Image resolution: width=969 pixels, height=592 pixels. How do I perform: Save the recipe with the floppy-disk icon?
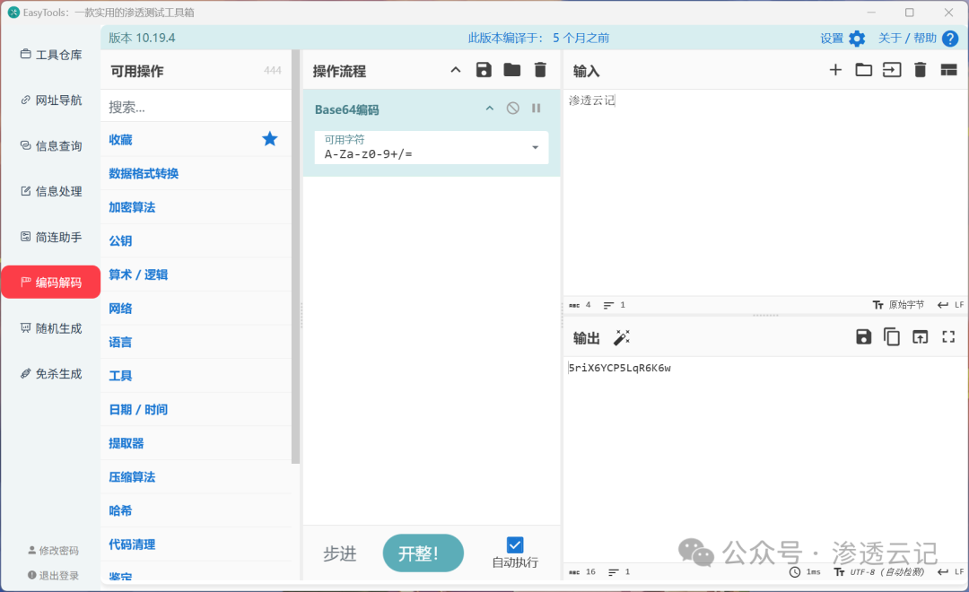(484, 70)
